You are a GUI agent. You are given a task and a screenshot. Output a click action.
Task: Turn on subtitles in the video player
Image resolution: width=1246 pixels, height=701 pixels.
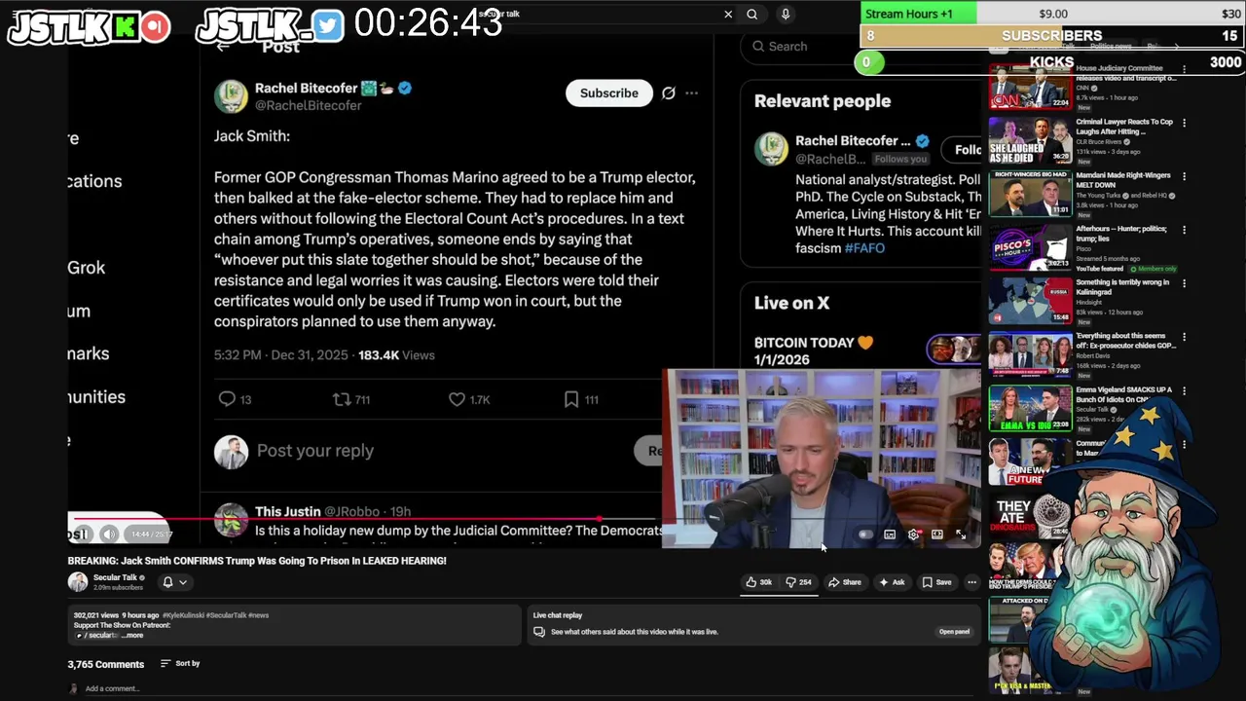coord(889,535)
